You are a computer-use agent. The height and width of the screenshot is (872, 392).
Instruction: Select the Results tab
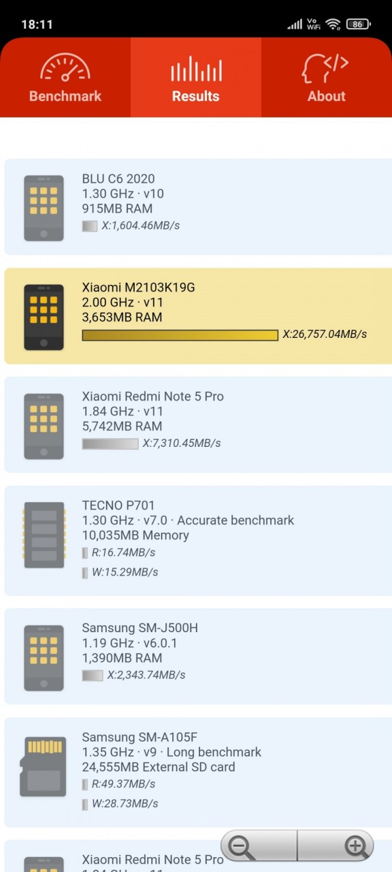pos(196,78)
